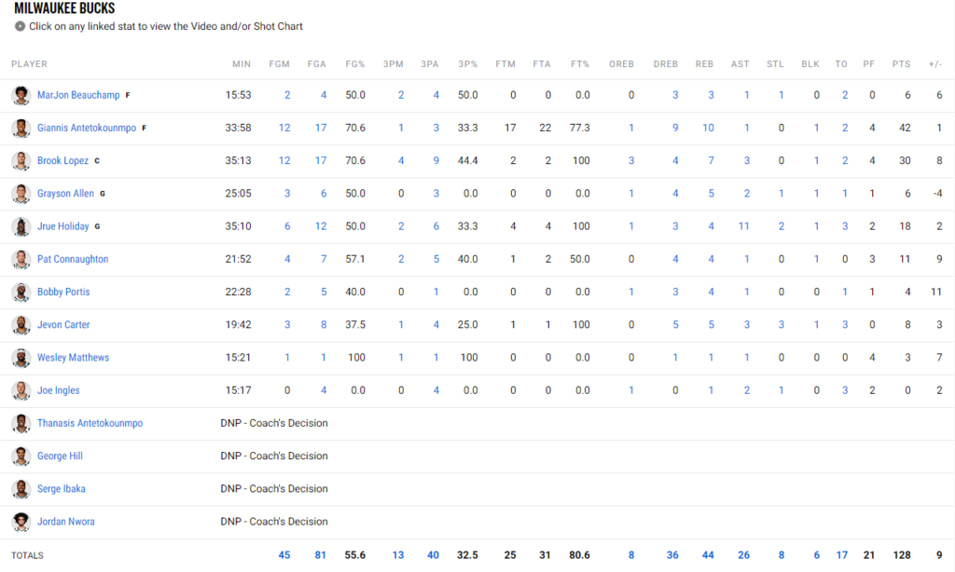Viewport: 955px width, 572px height.
Task: Click Serge Ibaka's headshot icon
Action: pyautogui.click(x=21, y=489)
